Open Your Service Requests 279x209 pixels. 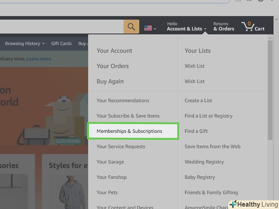click(121, 147)
